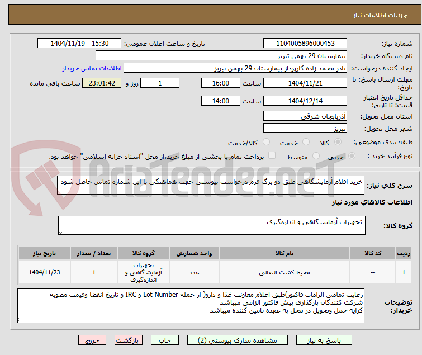Image resolution: width=422 pixels, height=355 pixels.
Task: Toggle اسناد خزانه اسلامی payment checkbox
Action: pyautogui.click(x=272, y=155)
